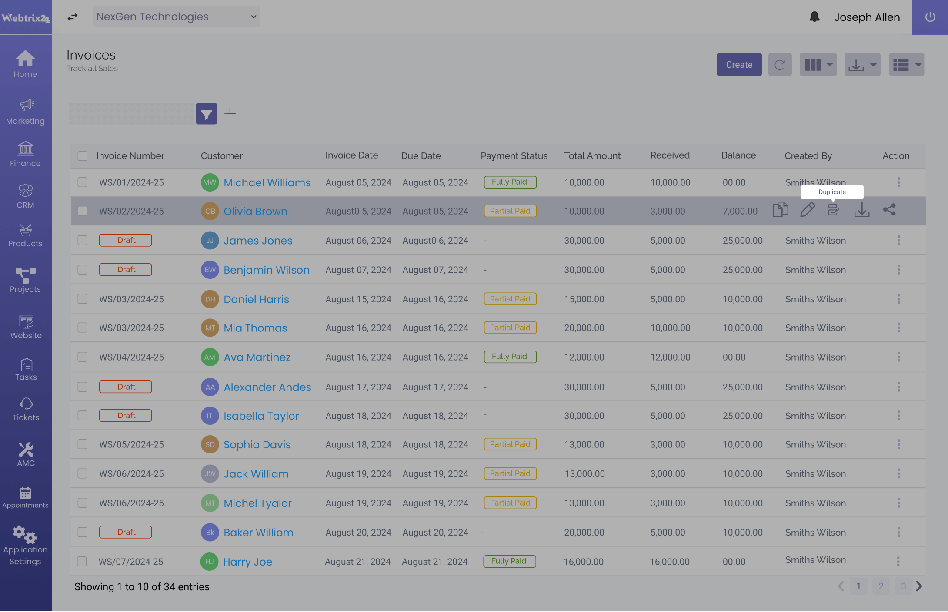Click the copy icon in Olivia Brown row
The height and width of the screenshot is (612, 948).
pos(780,210)
